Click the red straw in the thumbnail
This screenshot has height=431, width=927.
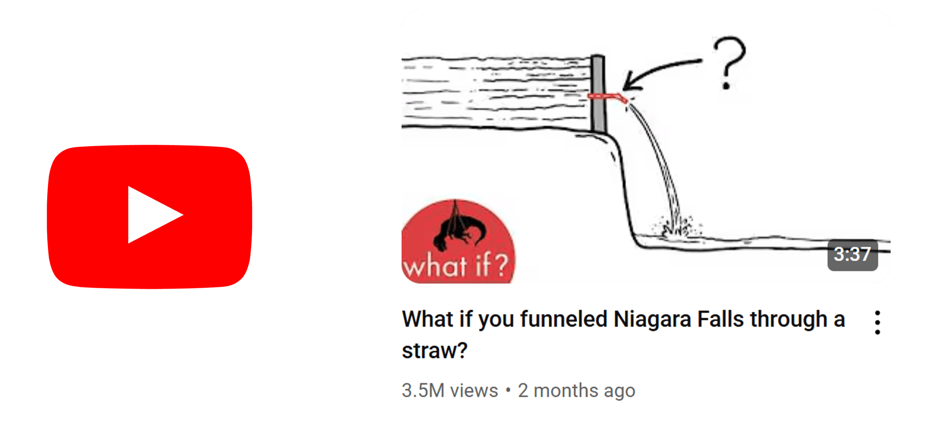pyautogui.click(x=608, y=98)
